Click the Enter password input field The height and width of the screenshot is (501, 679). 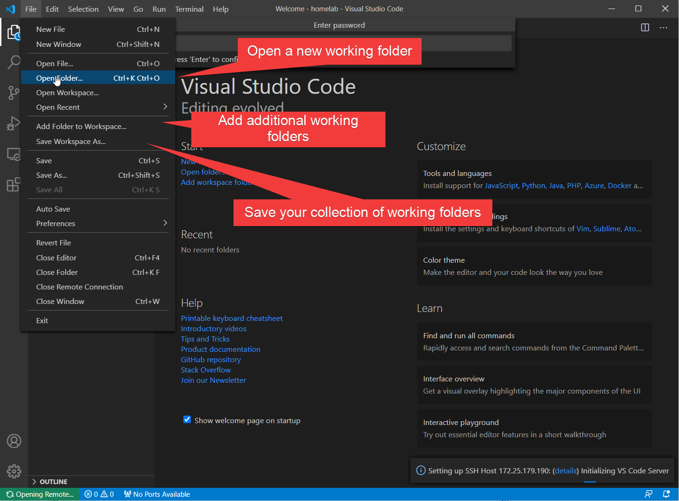coord(344,43)
